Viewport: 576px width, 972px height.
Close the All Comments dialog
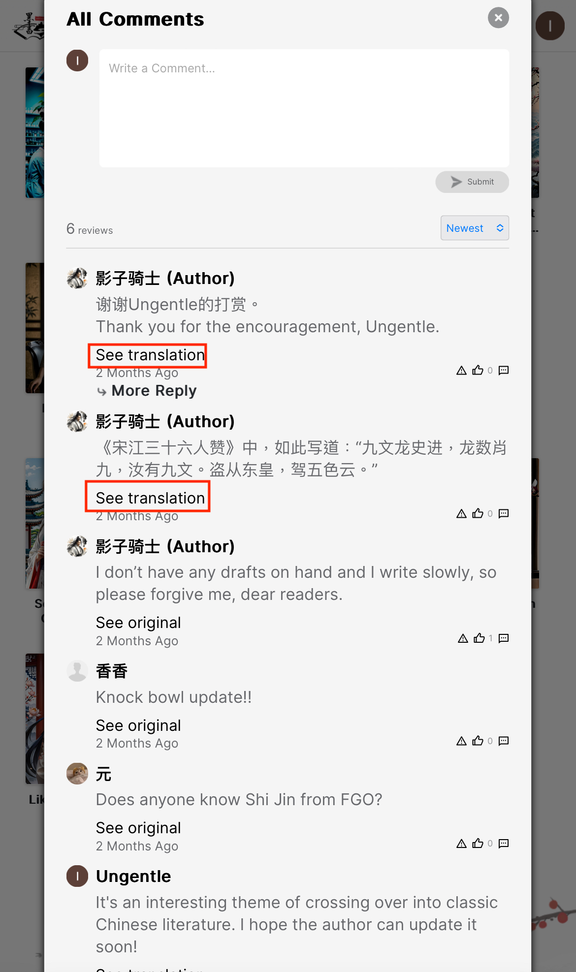click(498, 18)
